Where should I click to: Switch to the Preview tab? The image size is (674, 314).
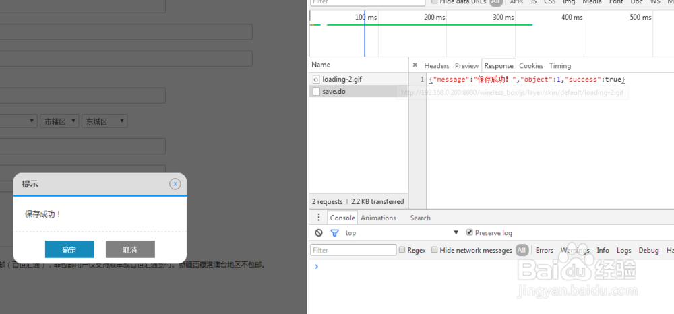point(466,66)
